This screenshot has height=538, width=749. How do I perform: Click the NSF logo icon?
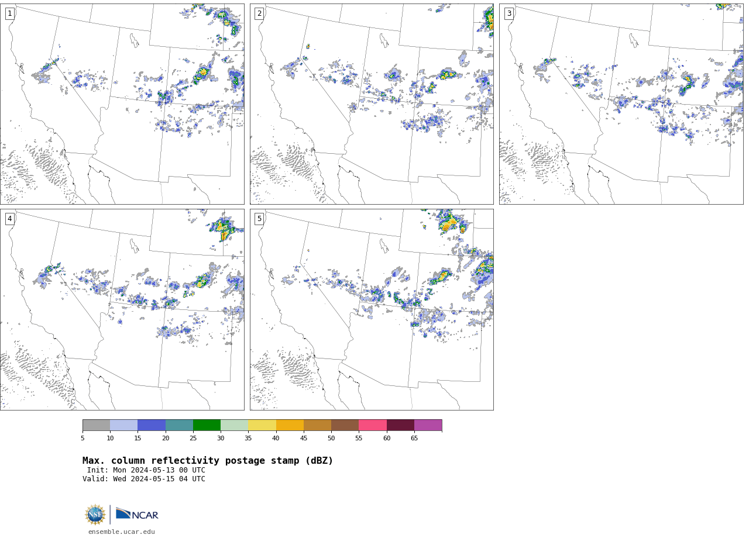click(95, 515)
